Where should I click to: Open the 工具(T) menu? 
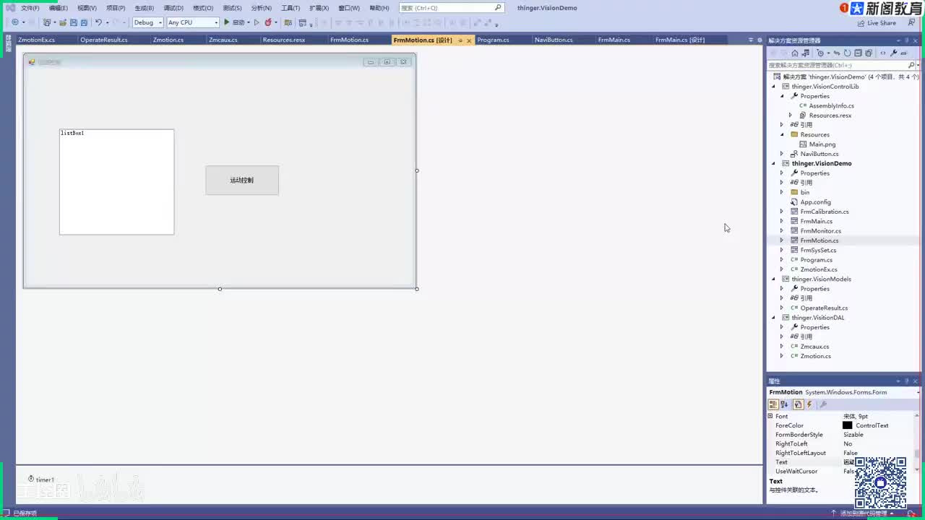pos(290,8)
